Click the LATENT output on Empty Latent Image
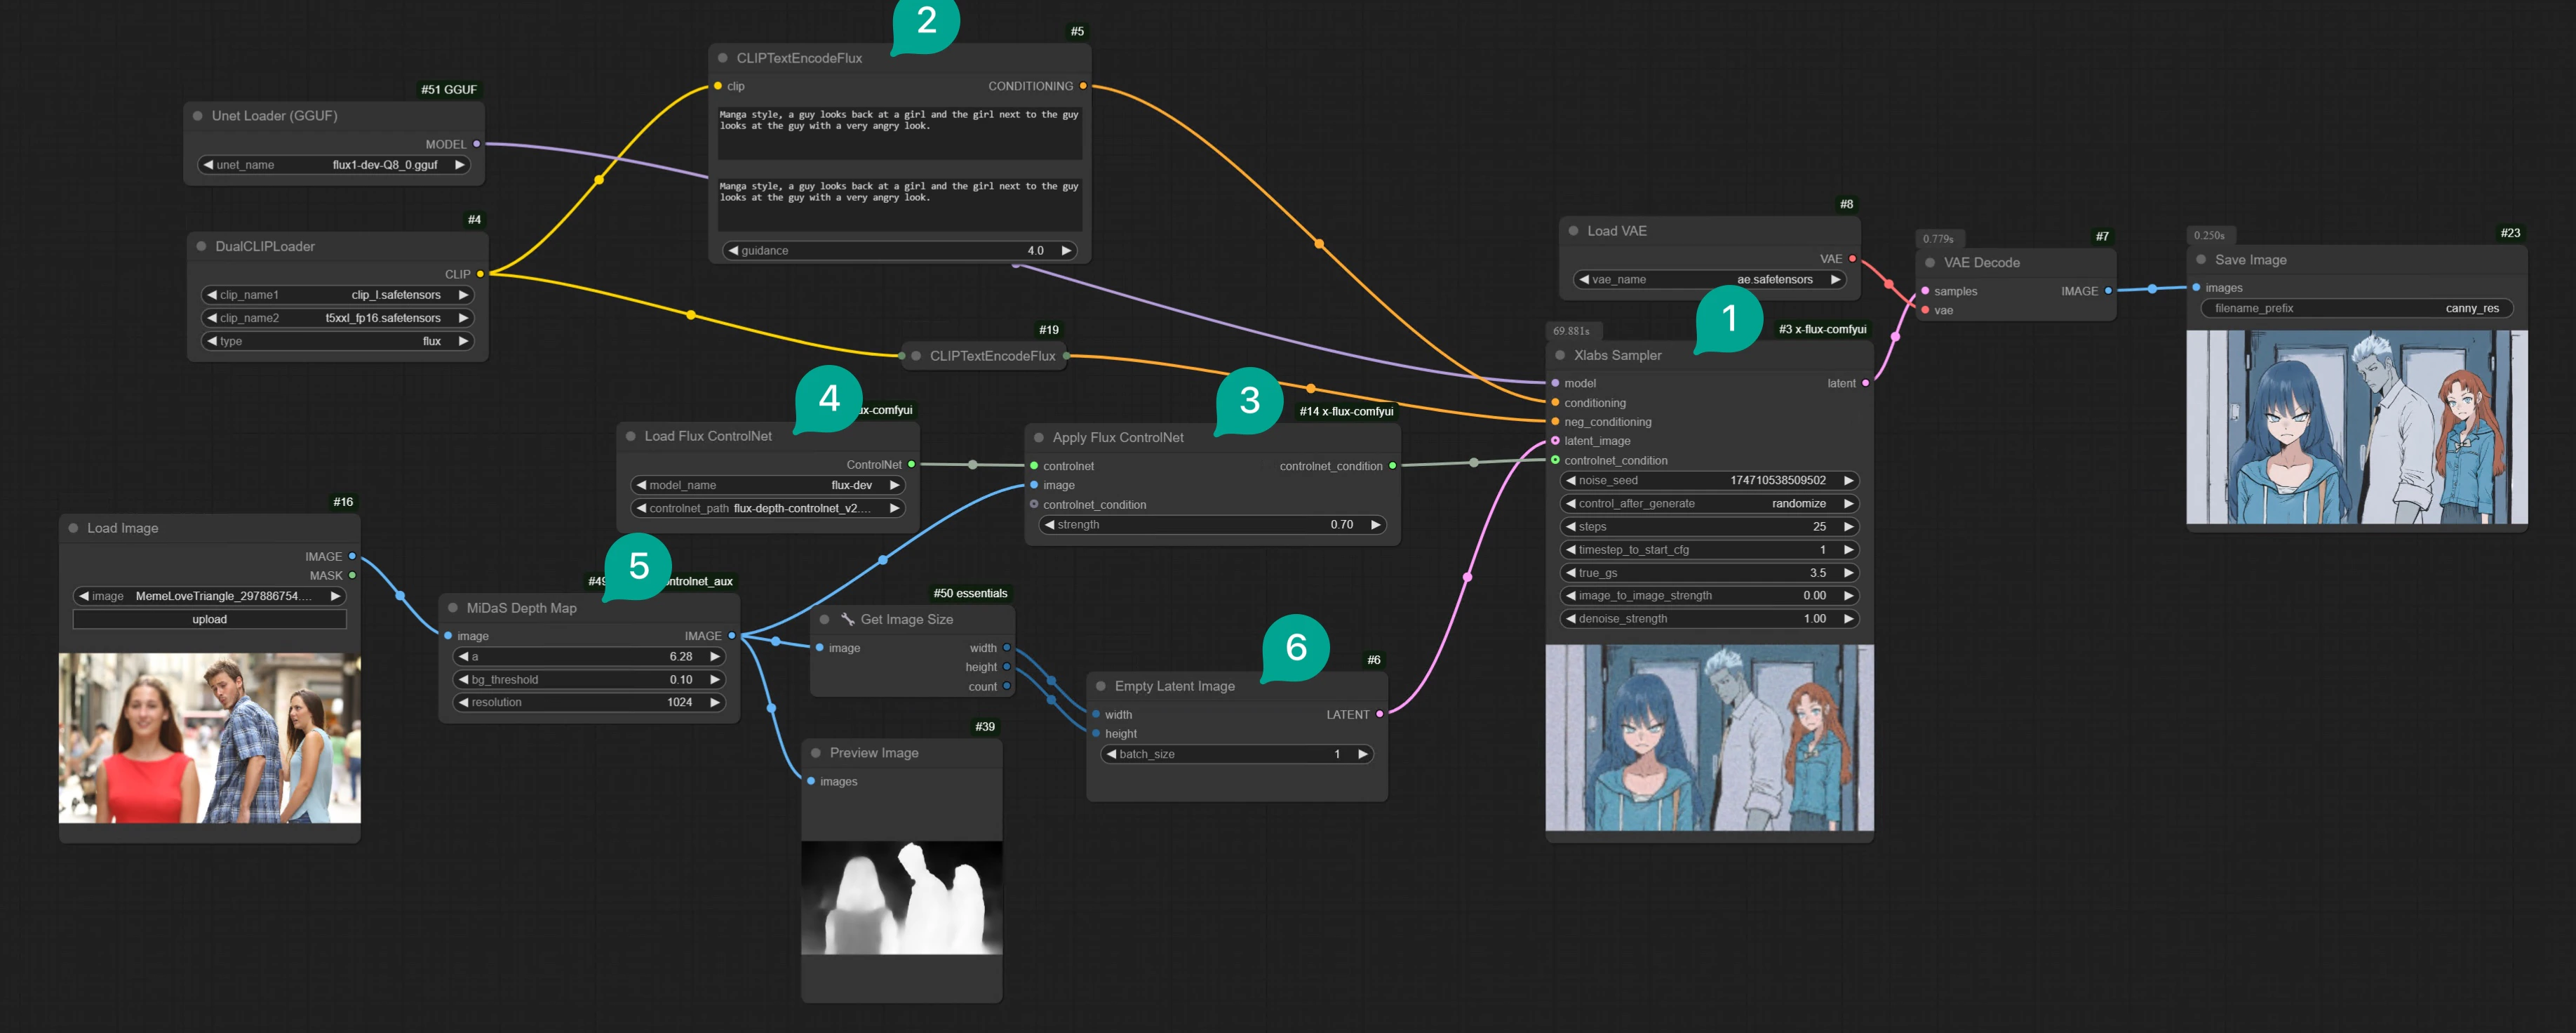The width and height of the screenshot is (2576, 1033). tap(1380, 714)
